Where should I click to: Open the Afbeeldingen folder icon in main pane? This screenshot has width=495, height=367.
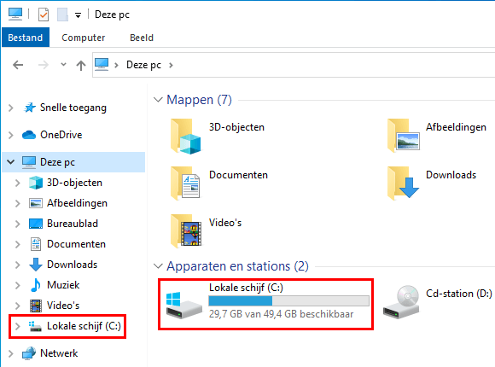(x=404, y=136)
